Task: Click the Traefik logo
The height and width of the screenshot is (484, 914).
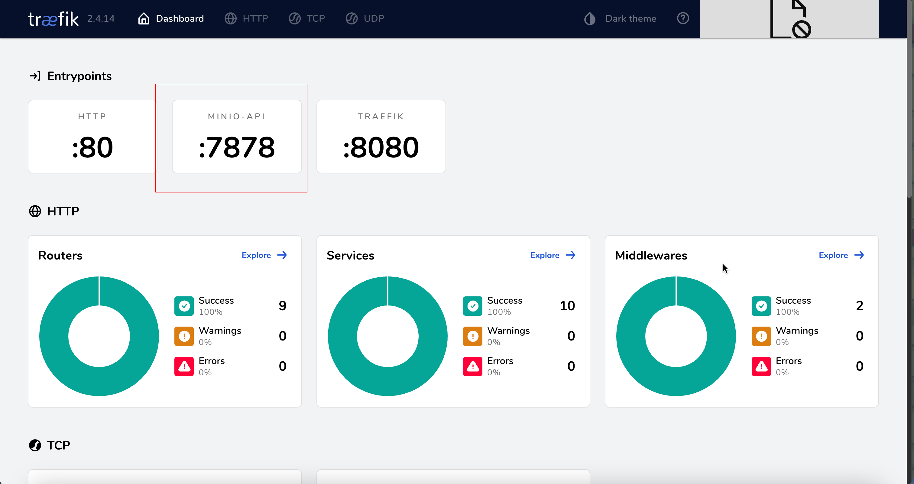Action: [x=53, y=19]
